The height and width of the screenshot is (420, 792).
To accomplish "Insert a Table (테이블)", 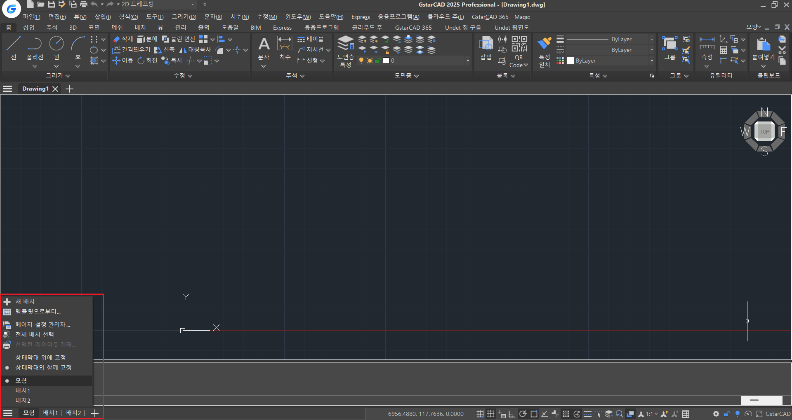I will tap(311, 39).
